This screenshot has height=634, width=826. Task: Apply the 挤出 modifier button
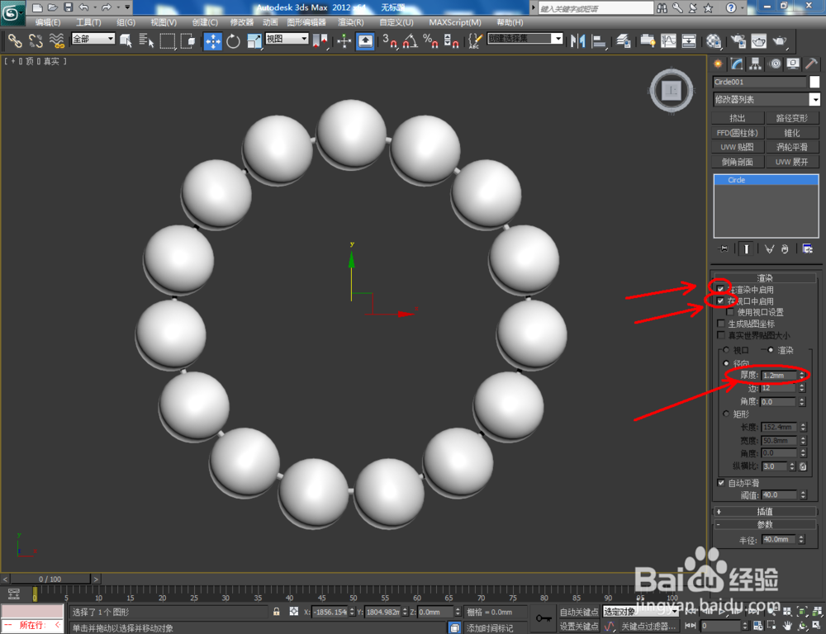click(738, 117)
